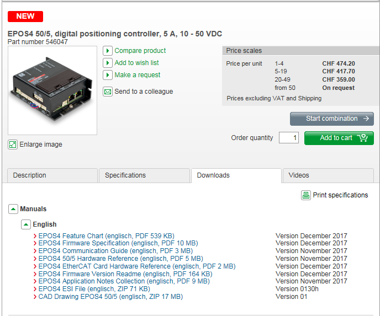Click Version 01 text
The width and height of the screenshot is (380, 316).
coord(291,297)
